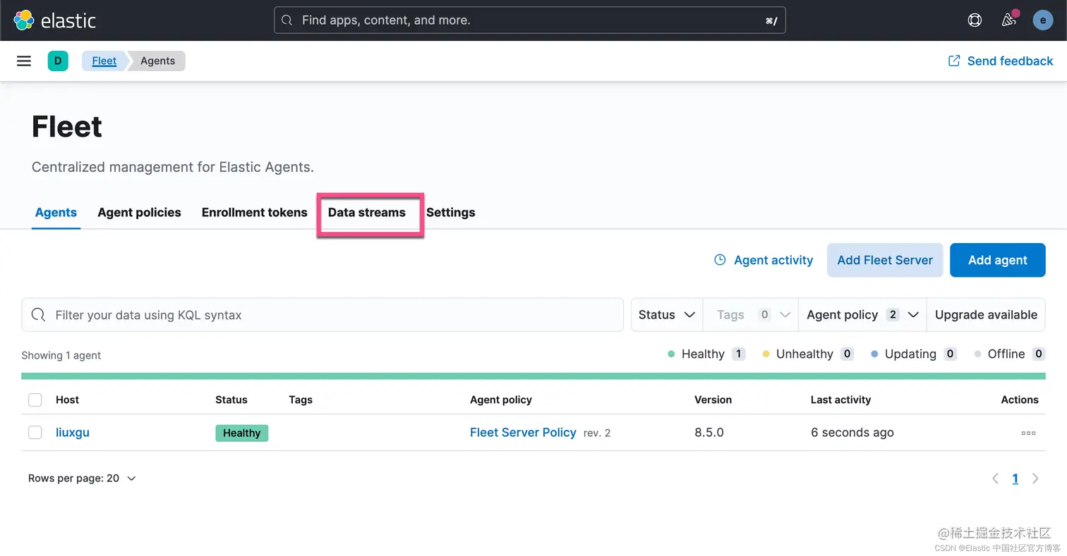The image size is (1067, 556).
Task: Click Add Fleet Server button
Action: pyautogui.click(x=885, y=260)
